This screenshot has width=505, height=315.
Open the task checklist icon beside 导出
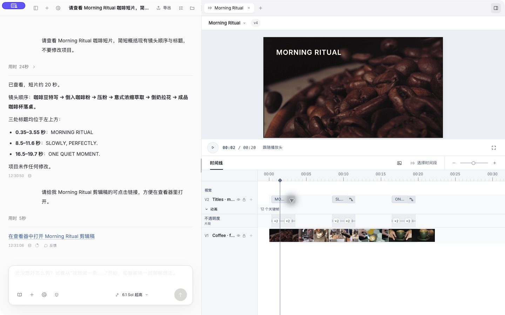point(181,8)
